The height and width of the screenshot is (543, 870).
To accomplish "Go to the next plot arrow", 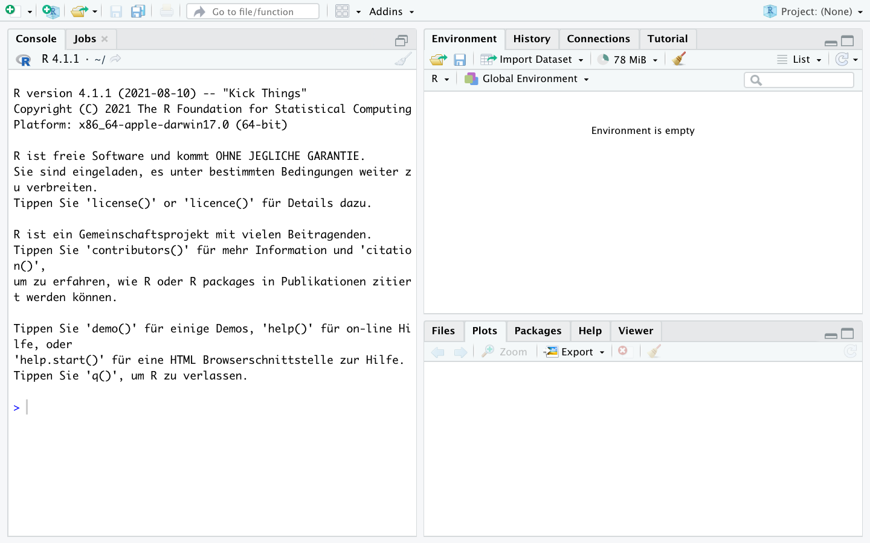I will click(x=460, y=352).
